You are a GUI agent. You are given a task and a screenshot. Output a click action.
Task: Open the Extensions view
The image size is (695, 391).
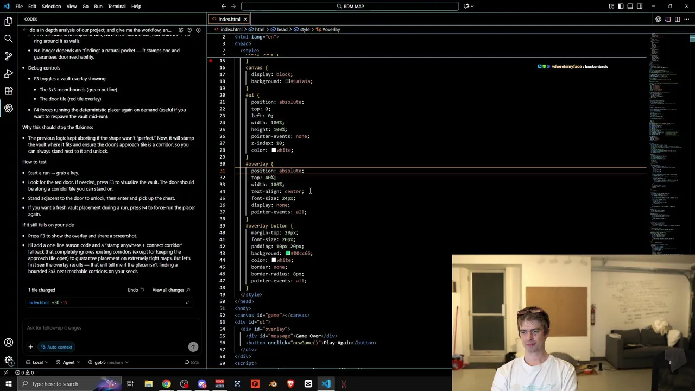[x=9, y=91]
